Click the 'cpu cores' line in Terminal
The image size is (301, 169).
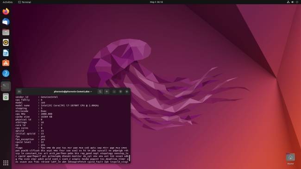[x=29, y=128]
